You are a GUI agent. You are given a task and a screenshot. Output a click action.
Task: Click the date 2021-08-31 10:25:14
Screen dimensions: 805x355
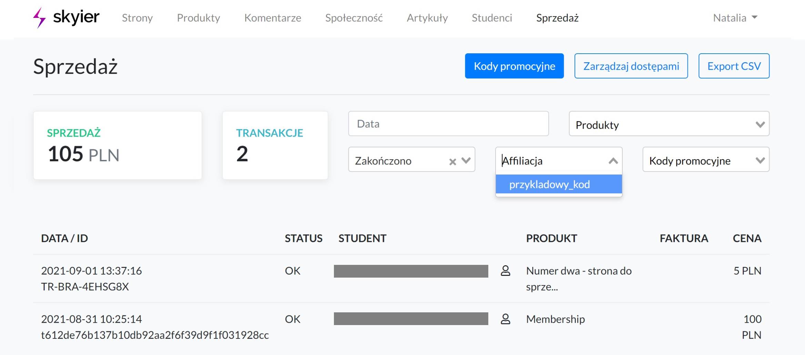tap(91, 319)
